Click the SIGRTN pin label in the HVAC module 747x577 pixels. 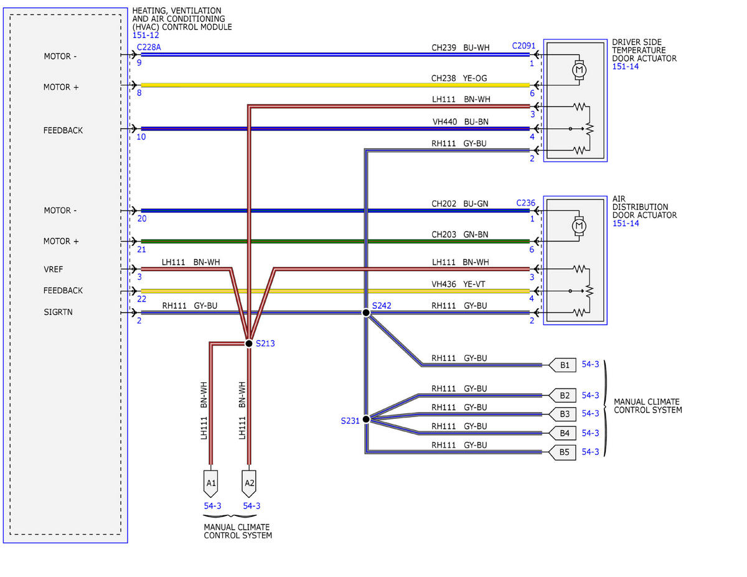58,312
